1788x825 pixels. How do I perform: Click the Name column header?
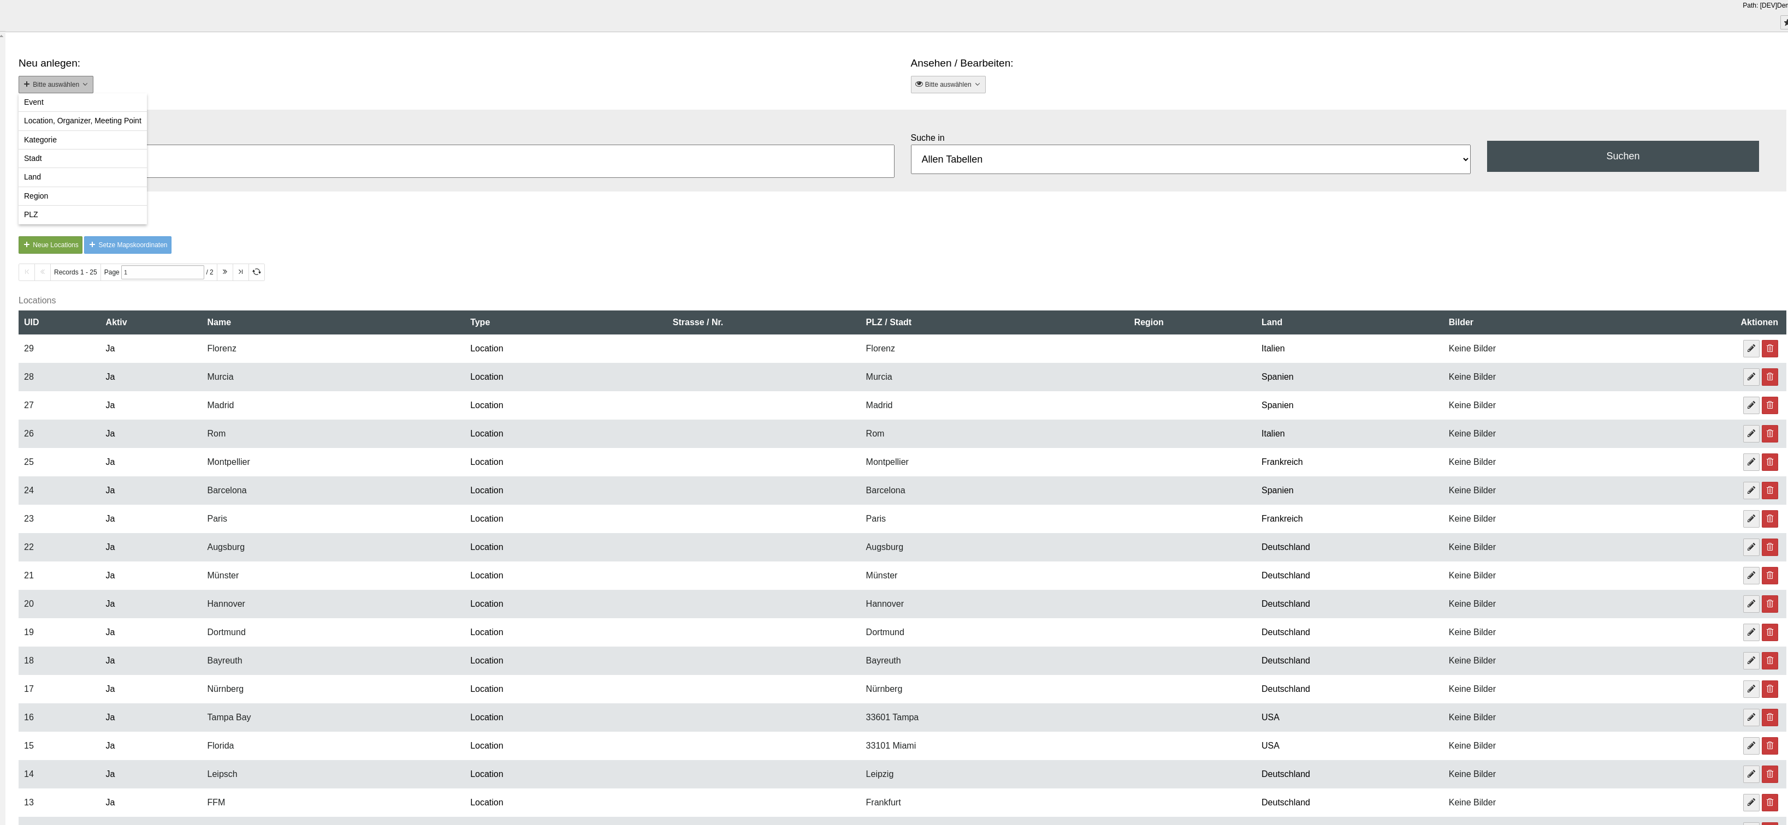click(218, 322)
